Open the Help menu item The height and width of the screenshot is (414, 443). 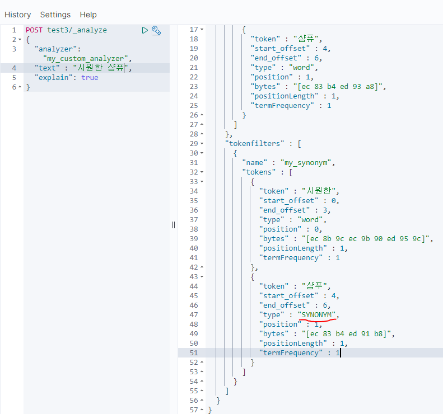click(88, 15)
